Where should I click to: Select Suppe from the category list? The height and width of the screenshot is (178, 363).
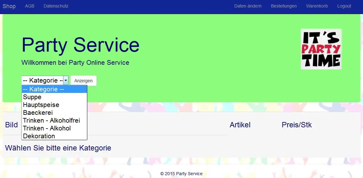[54, 97]
